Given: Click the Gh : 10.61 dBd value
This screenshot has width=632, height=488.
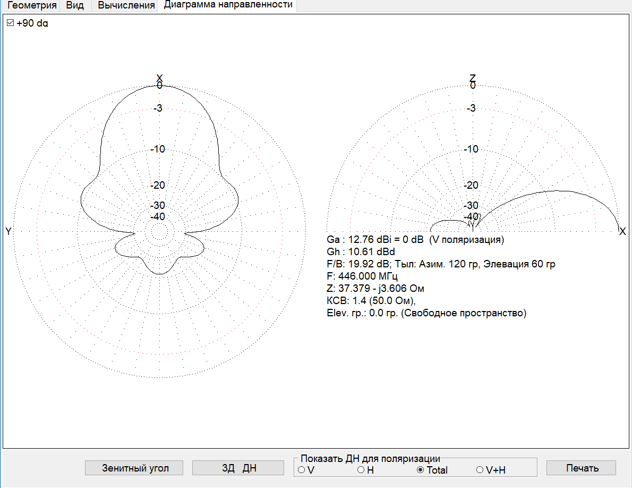Looking at the screenshot, I should pyautogui.click(x=361, y=251).
